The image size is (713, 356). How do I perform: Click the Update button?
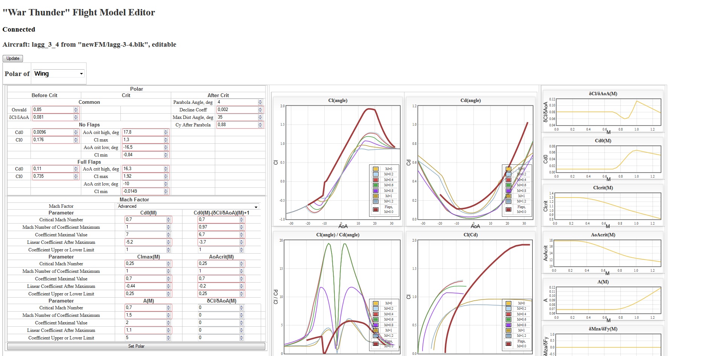(13, 58)
